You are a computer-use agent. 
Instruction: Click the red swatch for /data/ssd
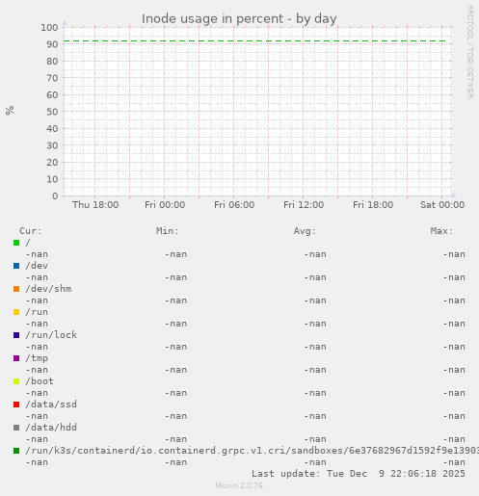[16, 405]
